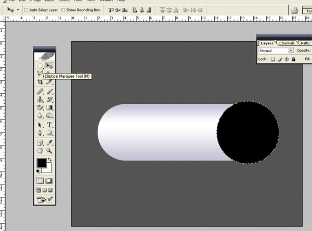Click Distribute Right Edges icon
Viewport: 312px width, 231px height.
200,10
